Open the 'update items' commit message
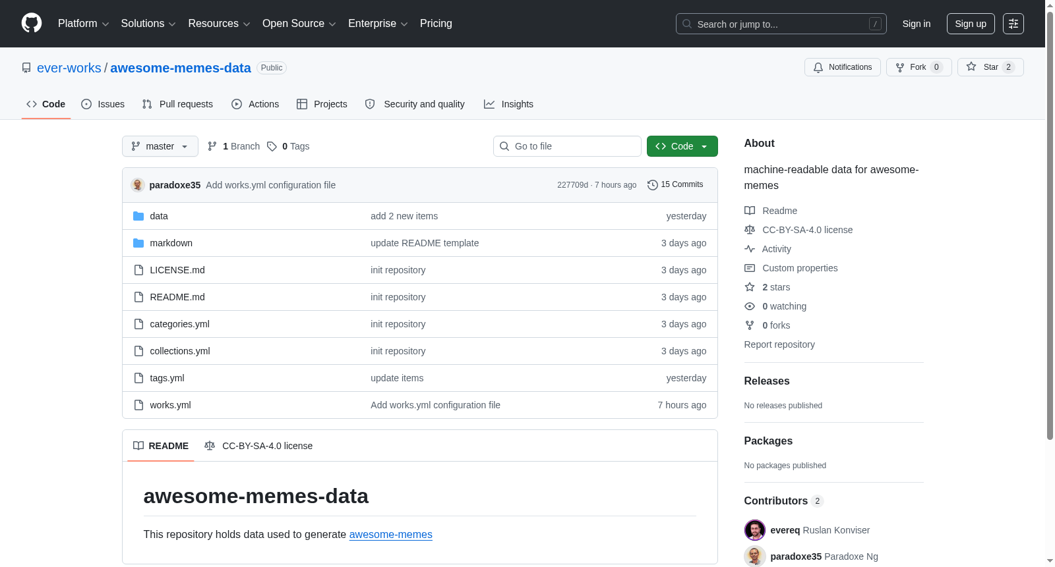1055x567 pixels. 397,378
